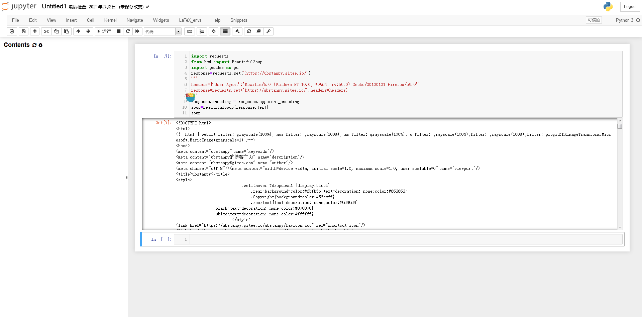Click the Logout button

point(630,7)
